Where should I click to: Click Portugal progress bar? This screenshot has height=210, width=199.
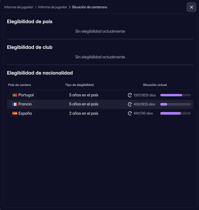click(x=175, y=95)
